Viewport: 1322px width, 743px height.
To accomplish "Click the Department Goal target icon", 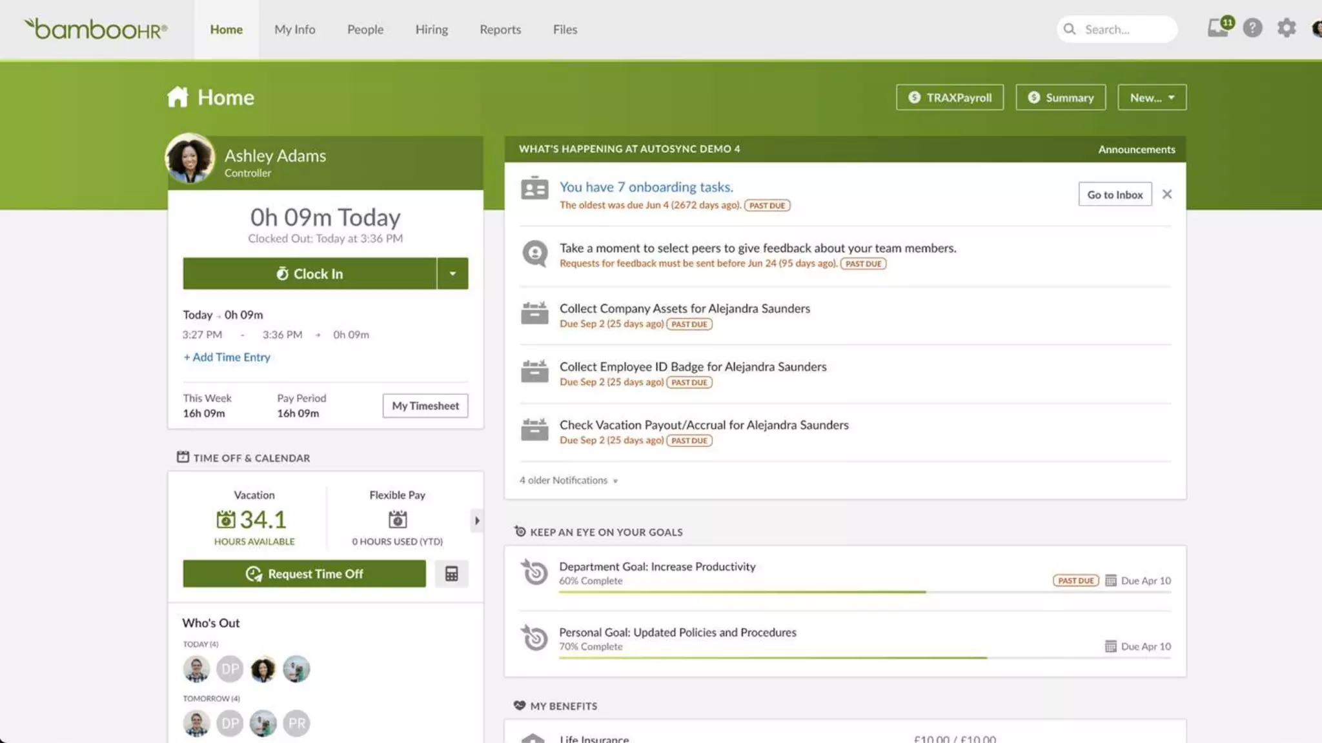I will pyautogui.click(x=534, y=572).
